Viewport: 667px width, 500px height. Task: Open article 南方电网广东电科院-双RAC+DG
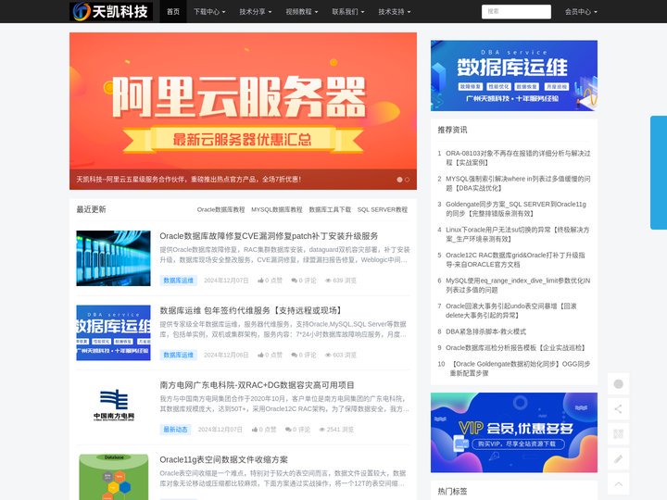[257, 385]
